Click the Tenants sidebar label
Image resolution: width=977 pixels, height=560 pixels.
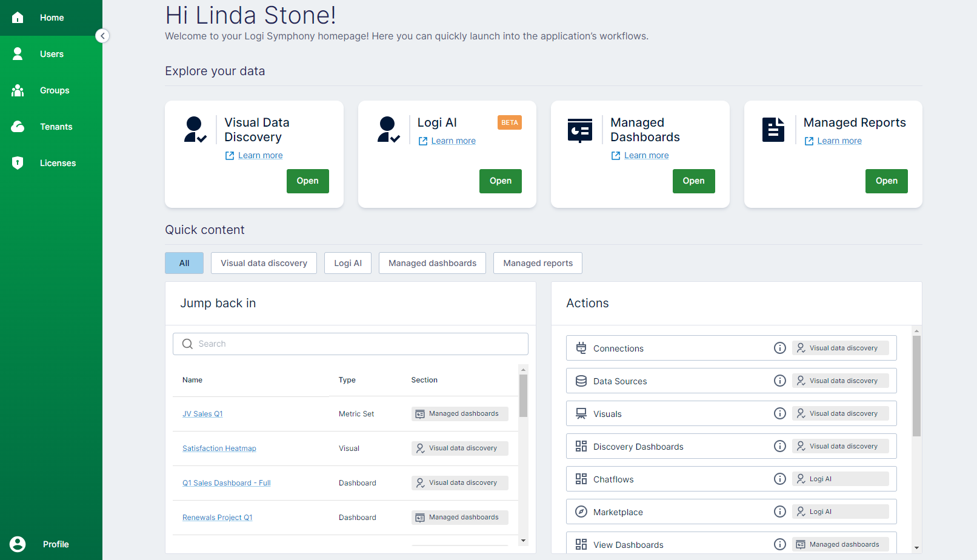pos(56,127)
